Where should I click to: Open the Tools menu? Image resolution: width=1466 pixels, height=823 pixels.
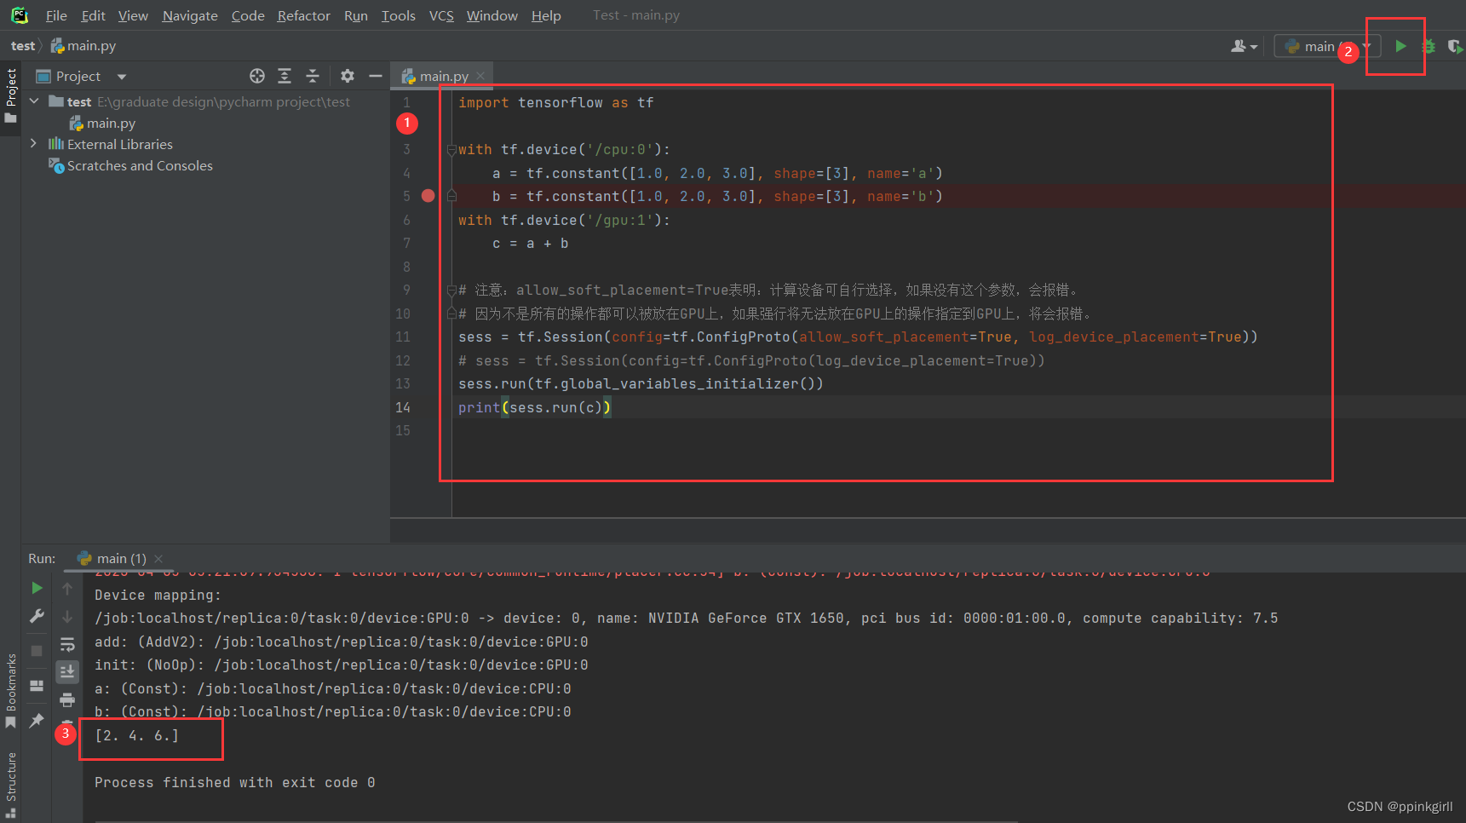click(x=398, y=15)
